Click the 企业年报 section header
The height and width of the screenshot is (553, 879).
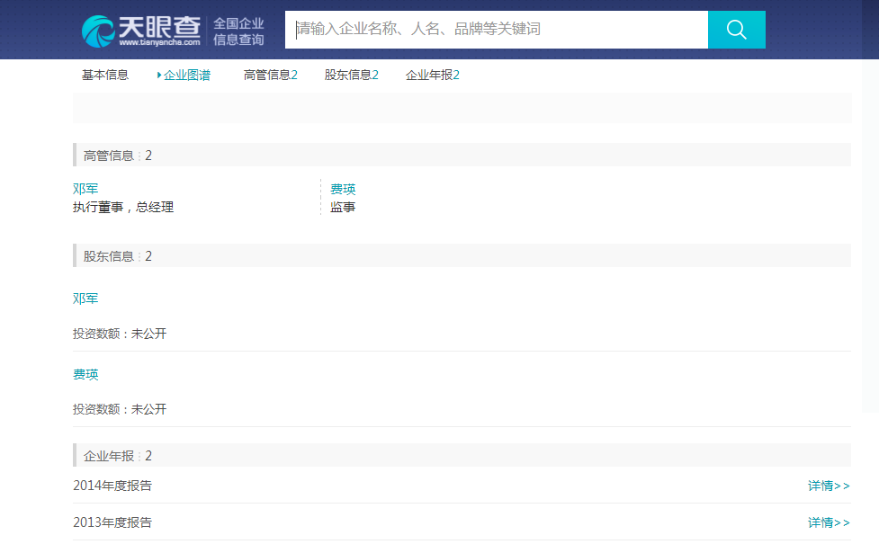coord(118,456)
